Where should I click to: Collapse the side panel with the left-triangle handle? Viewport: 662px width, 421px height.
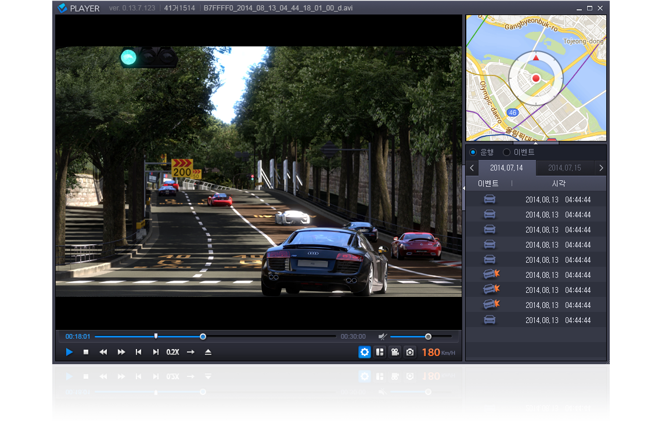(x=464, y=188)
